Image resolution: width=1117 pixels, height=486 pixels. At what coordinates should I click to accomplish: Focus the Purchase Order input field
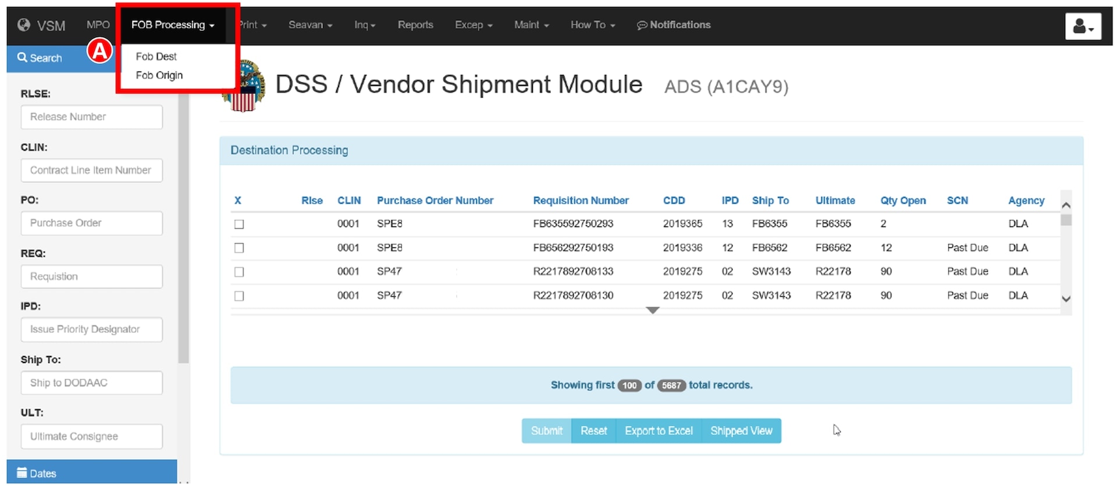coord(92,223)
